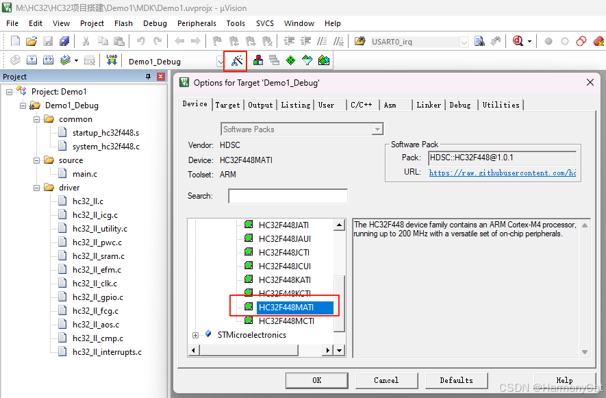Open the Batch Build dropdown arrow
This screenshot has width=606, height=398.
pos(76,61)
